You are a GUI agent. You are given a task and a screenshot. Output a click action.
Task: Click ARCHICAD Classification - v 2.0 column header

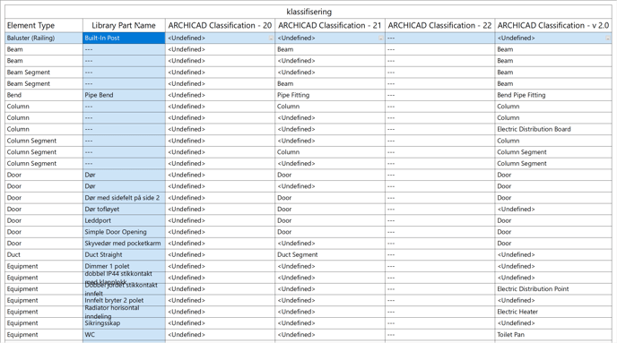(x=553, y=26)
